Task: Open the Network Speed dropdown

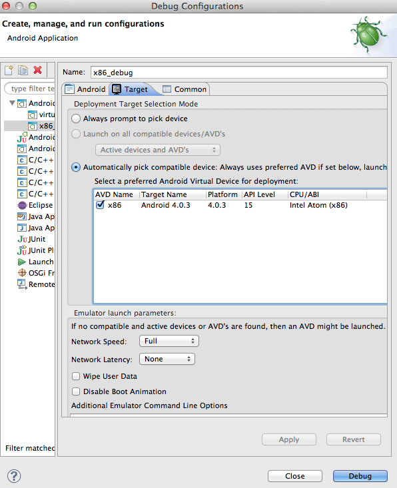Action: coord(169,341)
